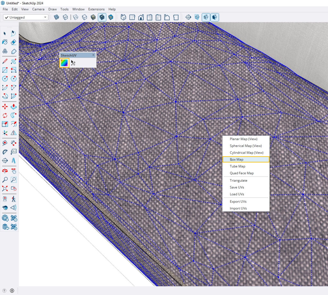Toggle X-Ray face style
This screenshot has width=328, height=295.
[x=56, y=17]
